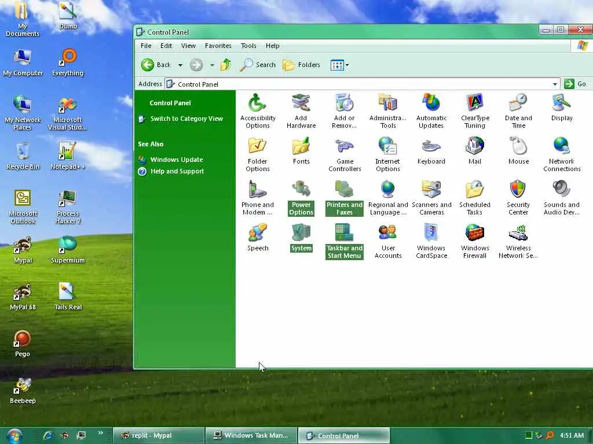Open the Views dropdown button
This screenshot has width=593, height=444.
tap(339, 65)
